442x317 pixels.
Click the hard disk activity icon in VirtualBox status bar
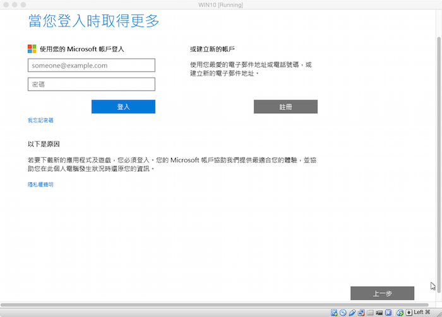334,313
